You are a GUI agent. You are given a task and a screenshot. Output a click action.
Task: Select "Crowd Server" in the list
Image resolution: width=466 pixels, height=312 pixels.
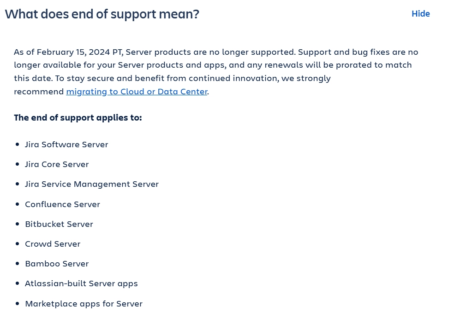pyautogui.click(x=53, y=243)
